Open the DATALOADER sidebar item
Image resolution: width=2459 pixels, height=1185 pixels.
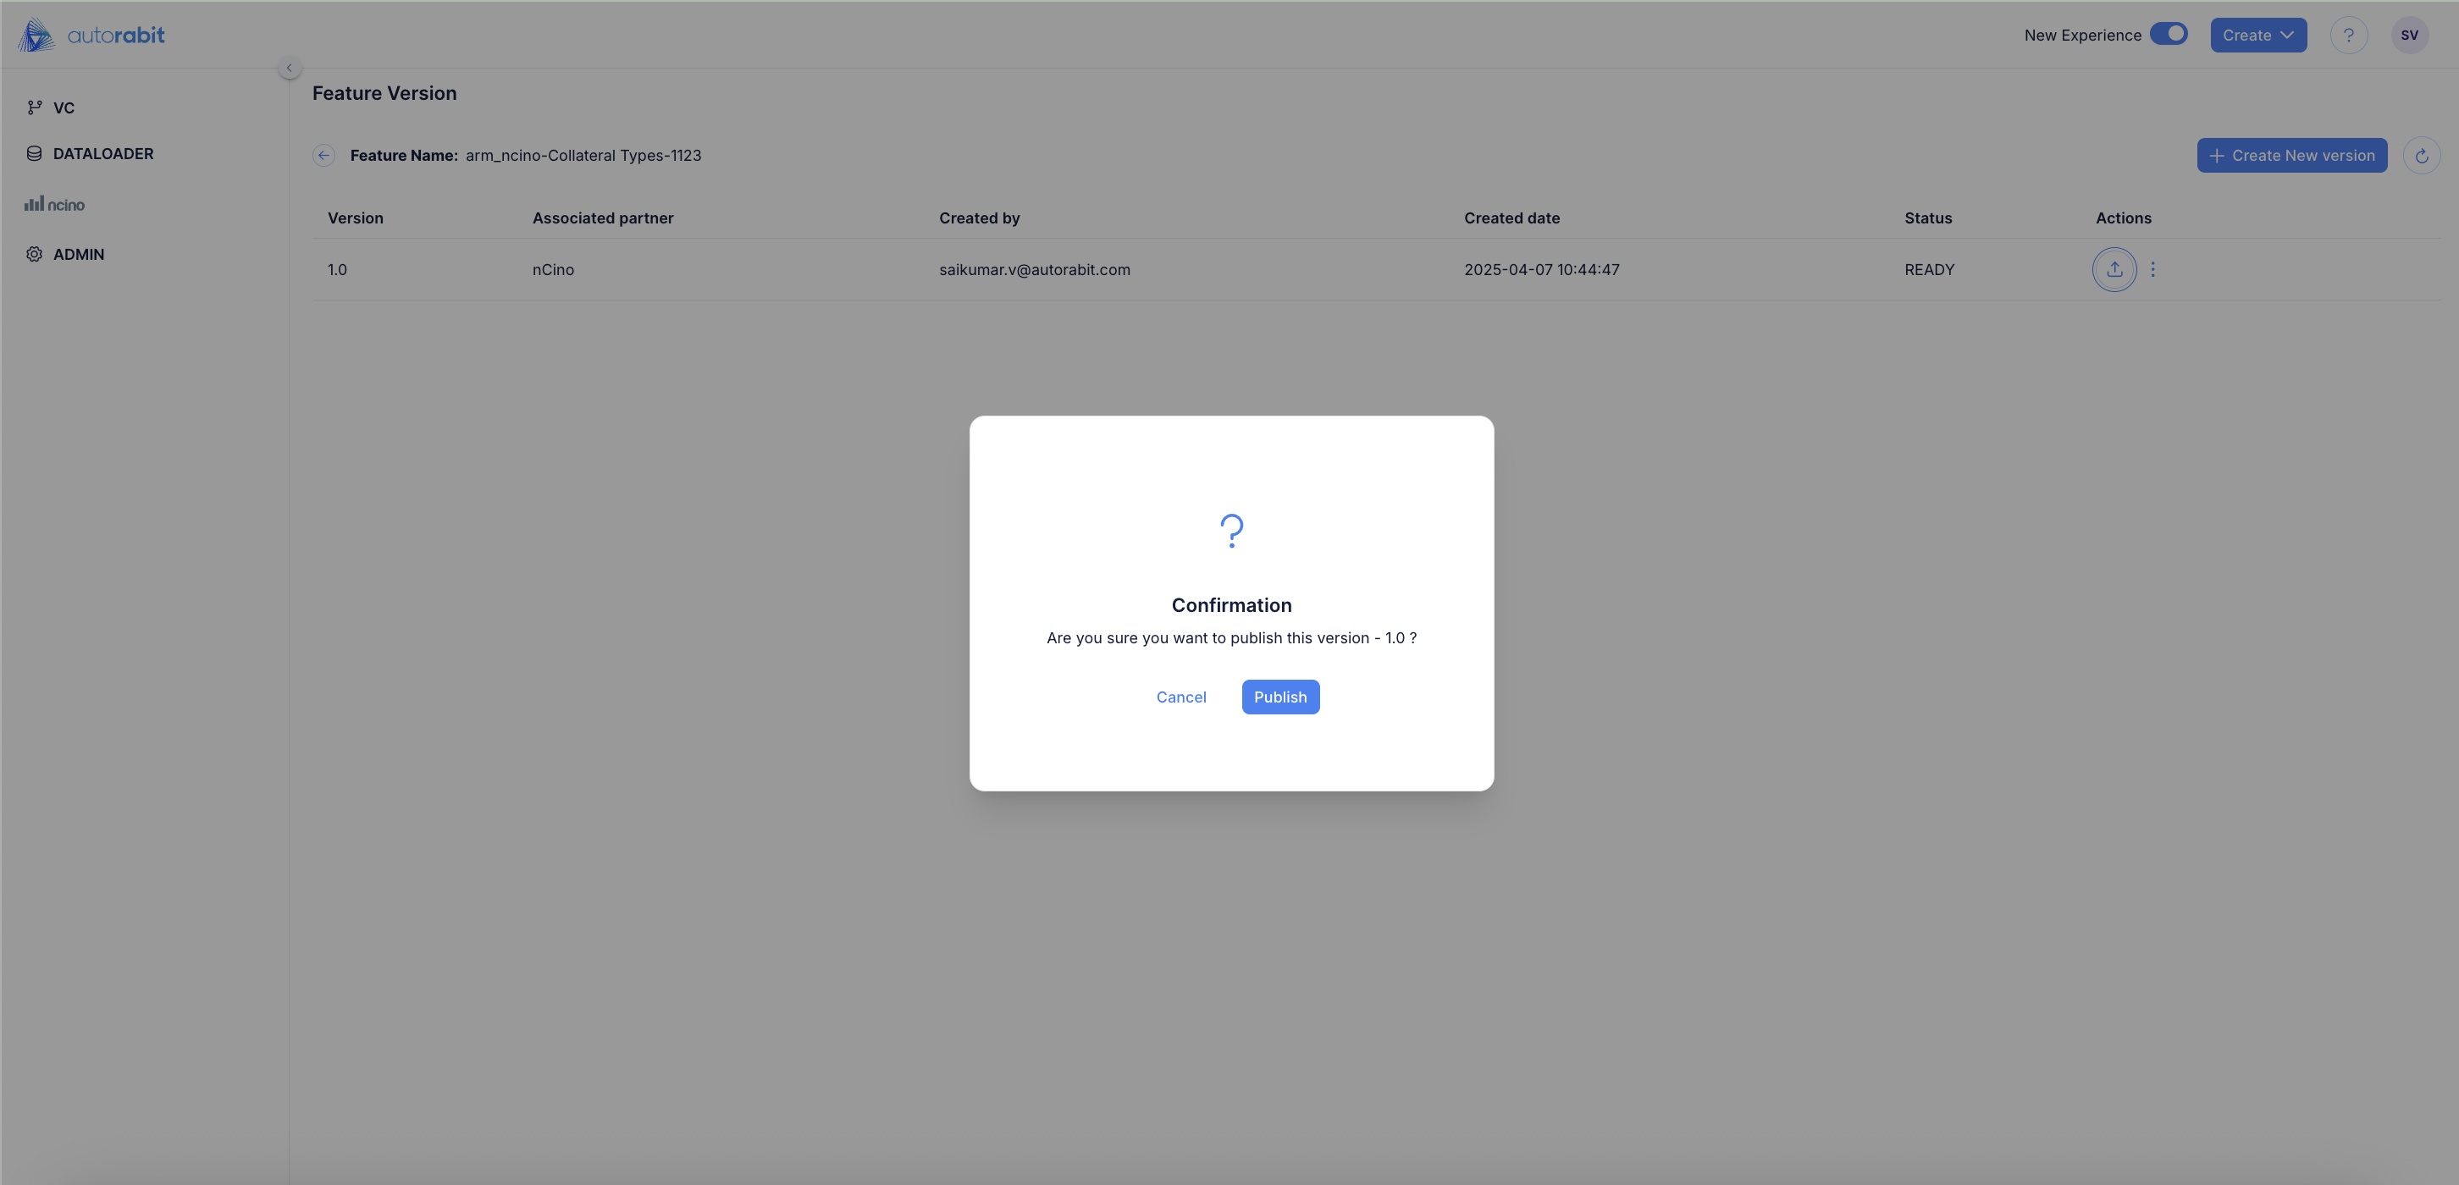(x=103, y=153)
